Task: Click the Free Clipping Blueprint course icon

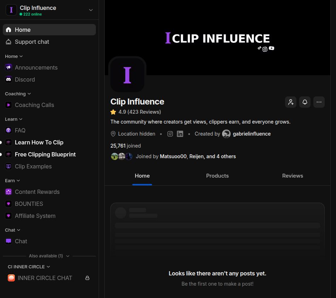Action: pos(8,154)
